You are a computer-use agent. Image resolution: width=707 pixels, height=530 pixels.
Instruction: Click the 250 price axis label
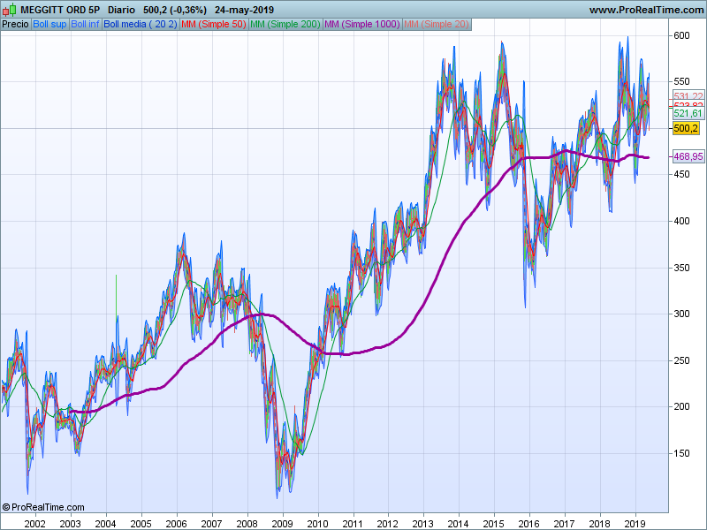pyautogui.click(x=681, y=360)
